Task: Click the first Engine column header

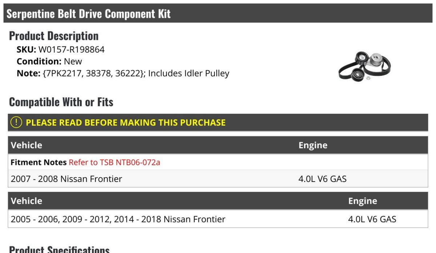Action: (x=313, y=145)
